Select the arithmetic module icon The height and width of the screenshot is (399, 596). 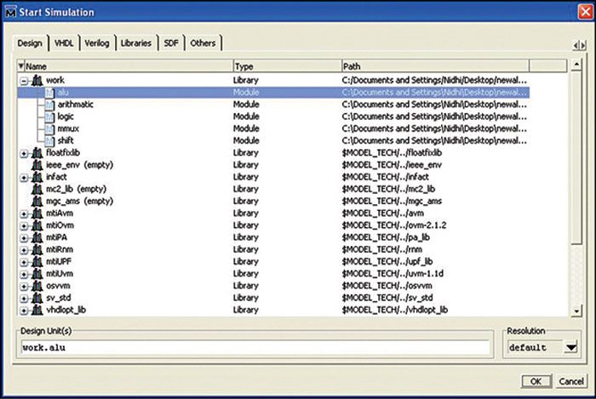tap(49, 104)
